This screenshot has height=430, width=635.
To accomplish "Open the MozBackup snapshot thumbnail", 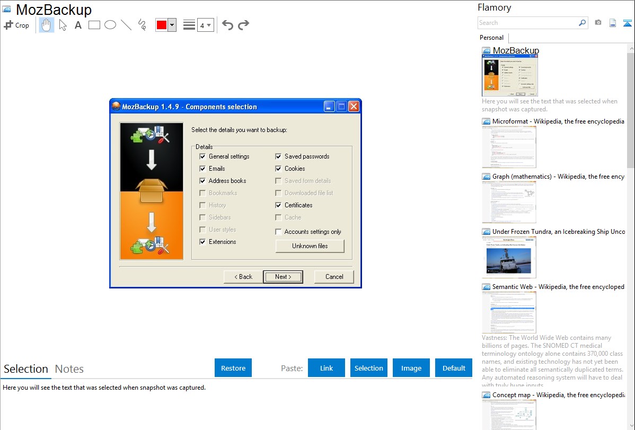I will 509,76.
